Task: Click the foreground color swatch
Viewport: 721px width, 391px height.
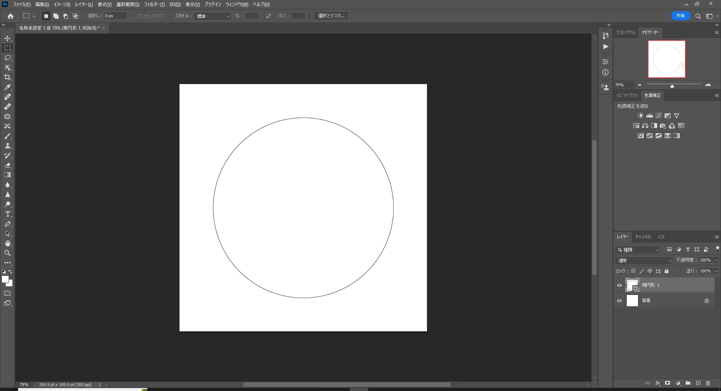Action: 5,280
